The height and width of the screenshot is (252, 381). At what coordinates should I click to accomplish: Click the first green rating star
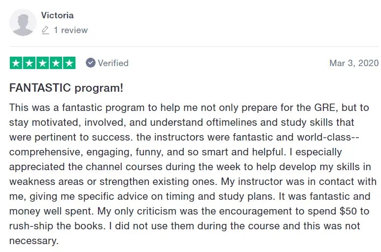click(x=16, y=63)
